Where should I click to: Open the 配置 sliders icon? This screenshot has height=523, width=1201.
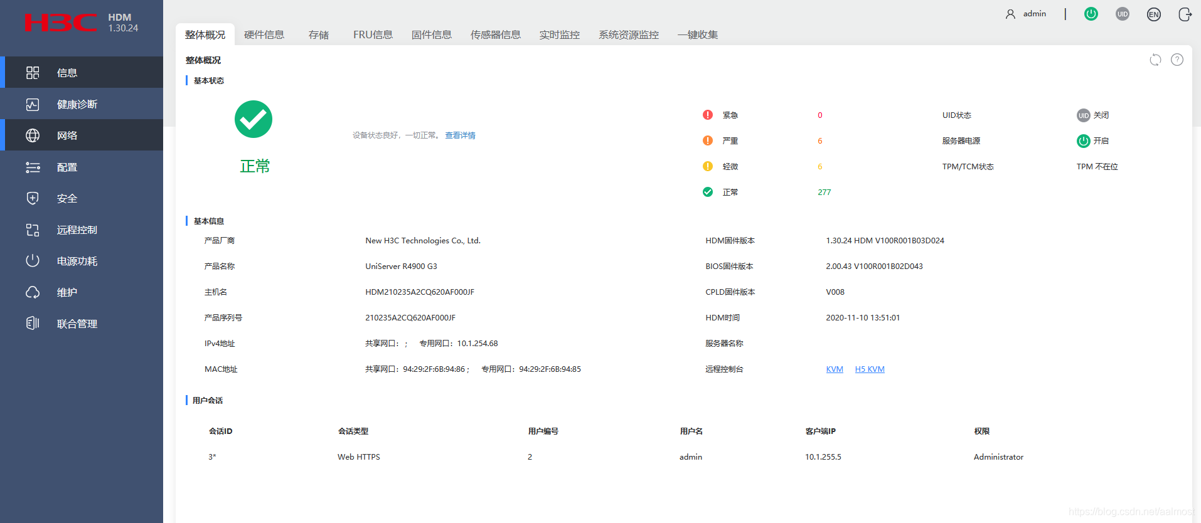(x=33, y=167)
